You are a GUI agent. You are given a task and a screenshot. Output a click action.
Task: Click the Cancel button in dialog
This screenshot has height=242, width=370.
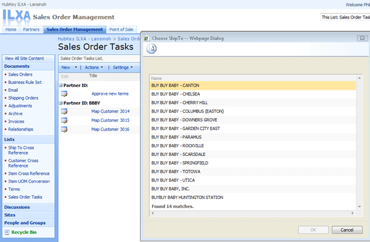[x=347, y=230]
